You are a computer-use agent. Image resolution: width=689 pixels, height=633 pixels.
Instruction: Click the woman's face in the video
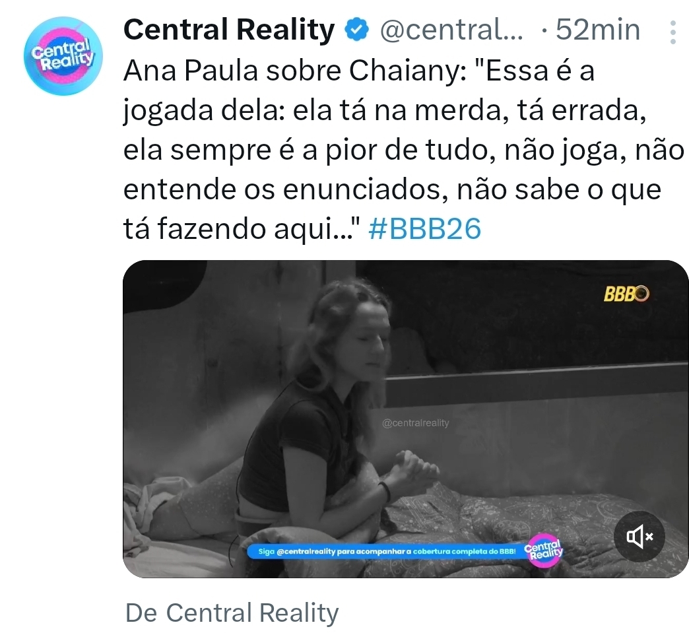tap(370, 339)
